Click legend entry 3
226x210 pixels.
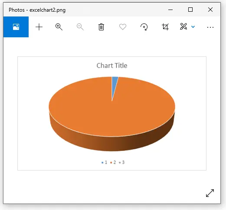coord(122,162)
